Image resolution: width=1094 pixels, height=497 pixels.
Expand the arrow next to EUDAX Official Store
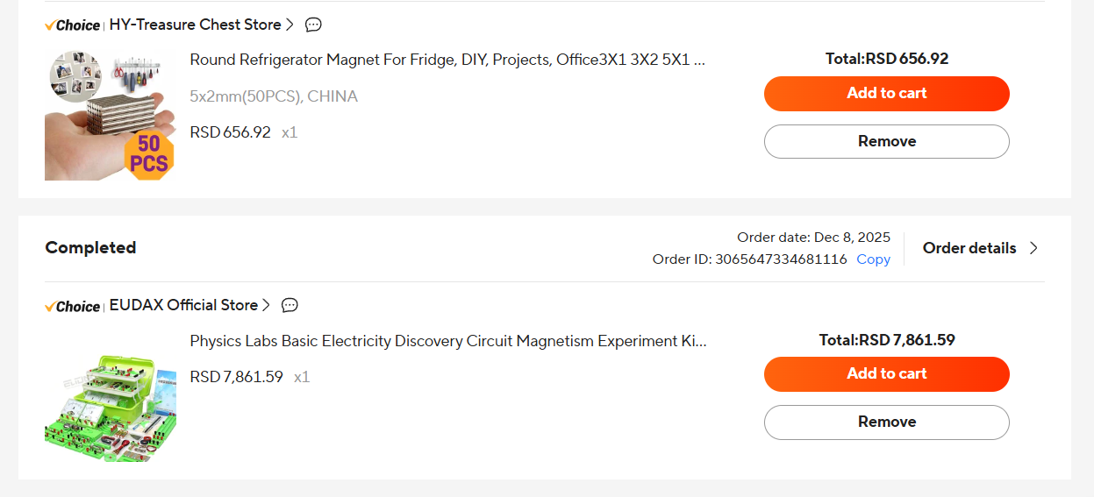pos(267,305)
